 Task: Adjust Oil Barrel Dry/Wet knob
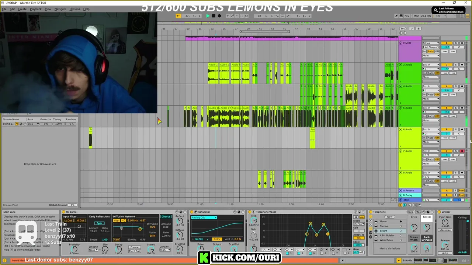coord(180,249)
